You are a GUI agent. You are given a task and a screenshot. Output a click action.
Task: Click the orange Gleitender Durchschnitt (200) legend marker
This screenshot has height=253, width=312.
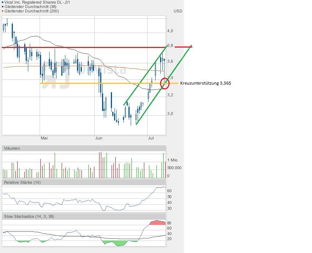pos(3,11)
